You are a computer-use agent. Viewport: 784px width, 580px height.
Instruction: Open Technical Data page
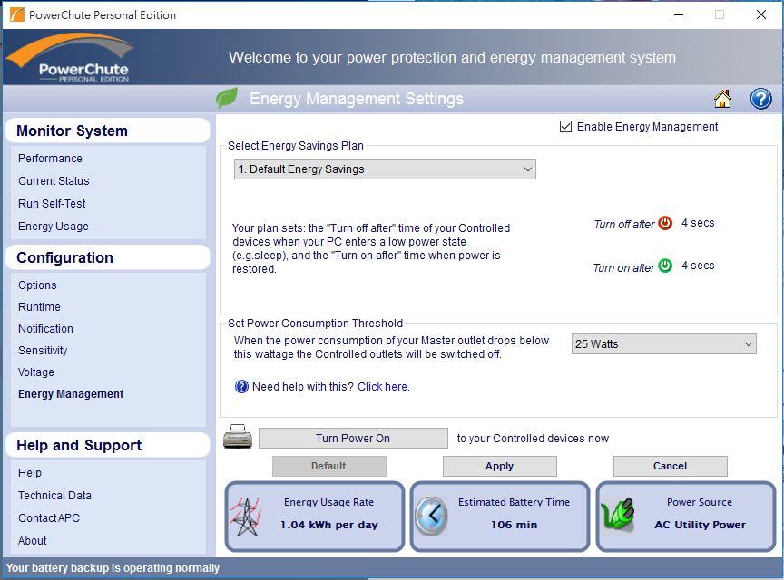pos(54,496)
